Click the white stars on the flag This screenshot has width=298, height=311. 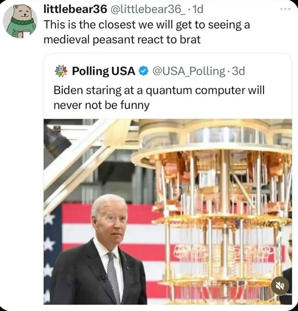[50, 243]
